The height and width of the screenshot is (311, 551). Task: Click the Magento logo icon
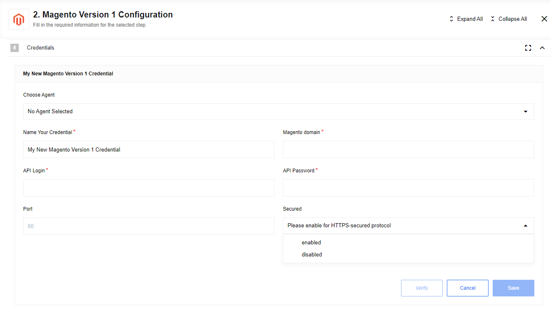(19, 19)
